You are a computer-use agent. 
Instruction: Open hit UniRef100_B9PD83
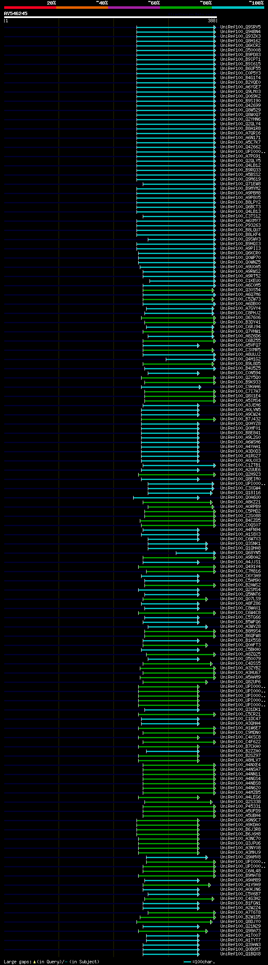point(240,54)
